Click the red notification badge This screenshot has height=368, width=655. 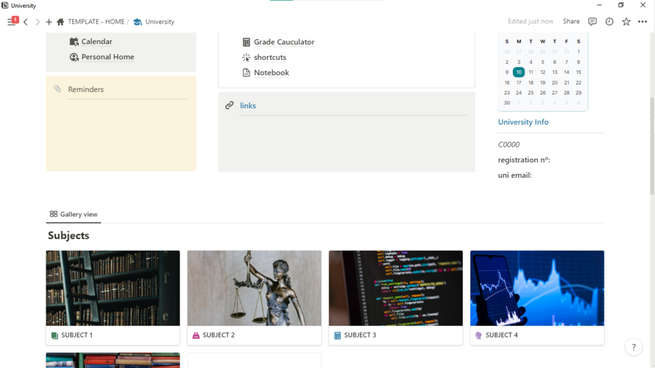15,19
